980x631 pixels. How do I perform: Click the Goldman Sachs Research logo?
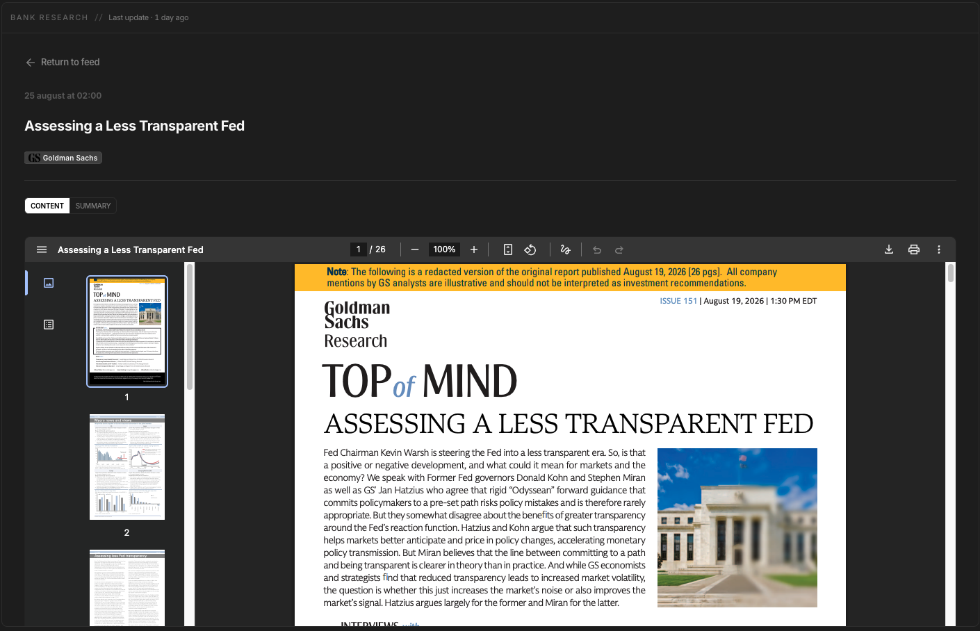[x=357, y=324]
